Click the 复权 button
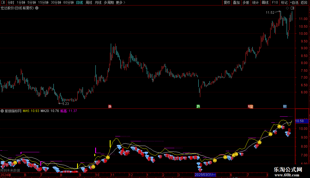This screenshot has height=178, width=310. click(227, 2)
